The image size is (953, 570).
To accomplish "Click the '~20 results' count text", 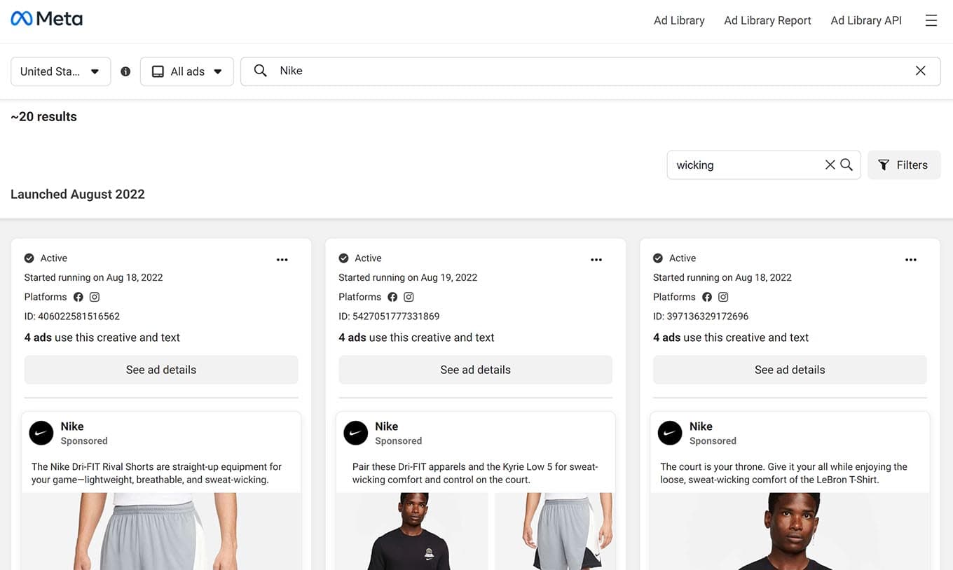I will (x=43, y=117).
